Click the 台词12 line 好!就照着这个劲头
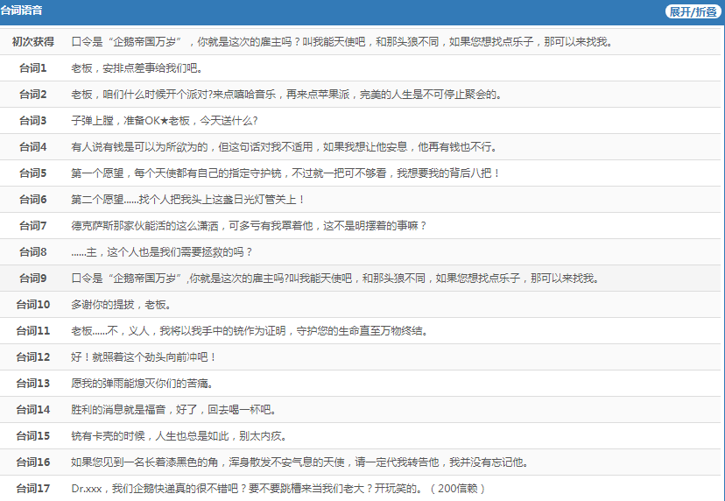 coord(144,357)
